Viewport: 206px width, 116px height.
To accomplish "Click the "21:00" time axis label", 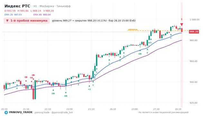I will click(70, 109).
